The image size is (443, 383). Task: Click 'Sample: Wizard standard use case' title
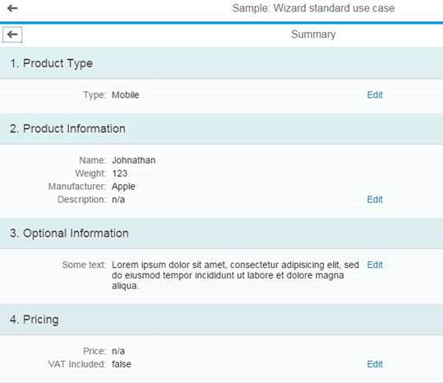coord(313,8)
